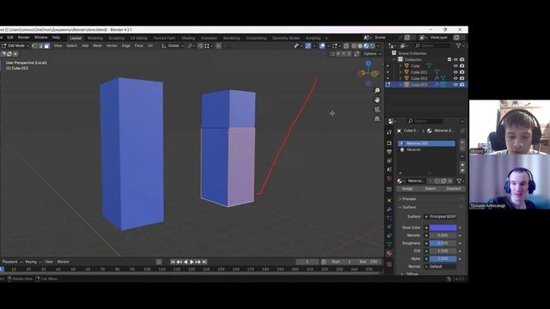Screen dimensions: 550x309
Task: Toggle the snapping magnet icon
Action: click(x=200, y=45)
